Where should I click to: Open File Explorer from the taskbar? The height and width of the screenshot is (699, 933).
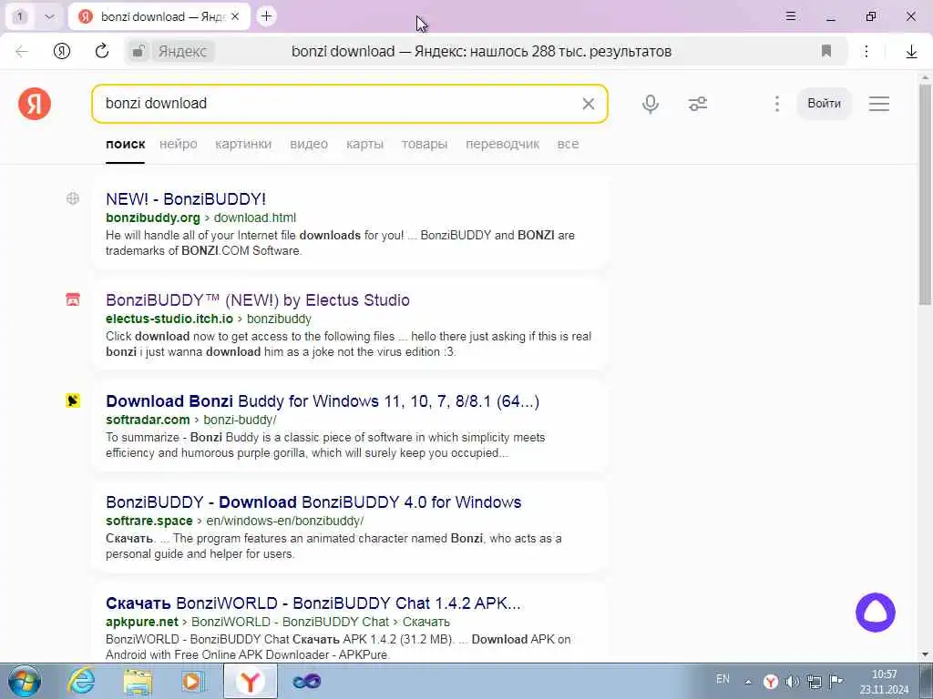tap(138, 681)
